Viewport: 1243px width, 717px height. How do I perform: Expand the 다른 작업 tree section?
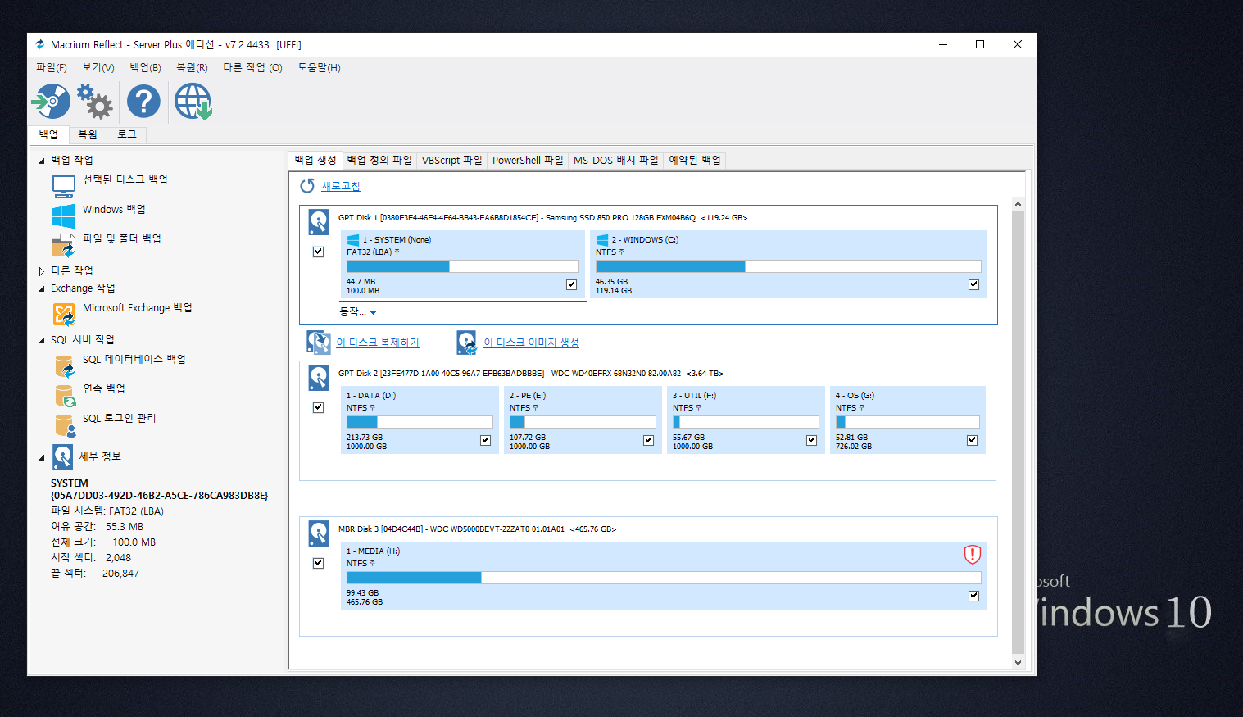pyautogui.click(x=42, y=270)
